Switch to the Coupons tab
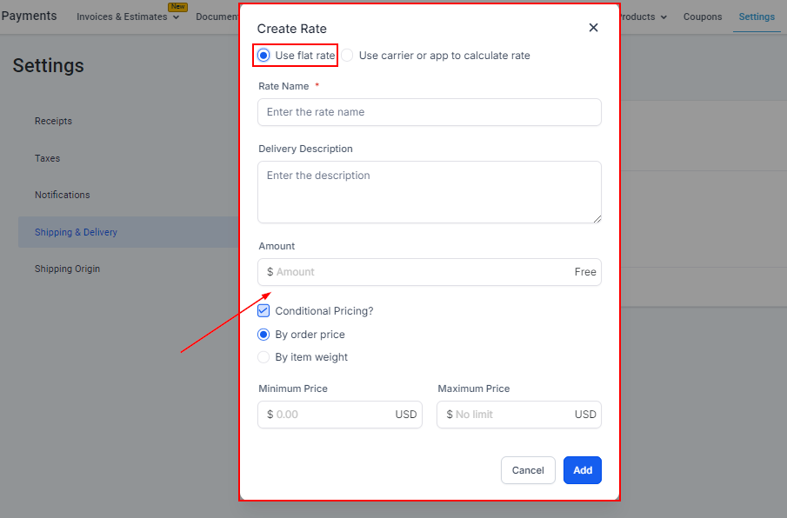Image resolution: width=787 pixels, height=518 pixels. [703, 17]
